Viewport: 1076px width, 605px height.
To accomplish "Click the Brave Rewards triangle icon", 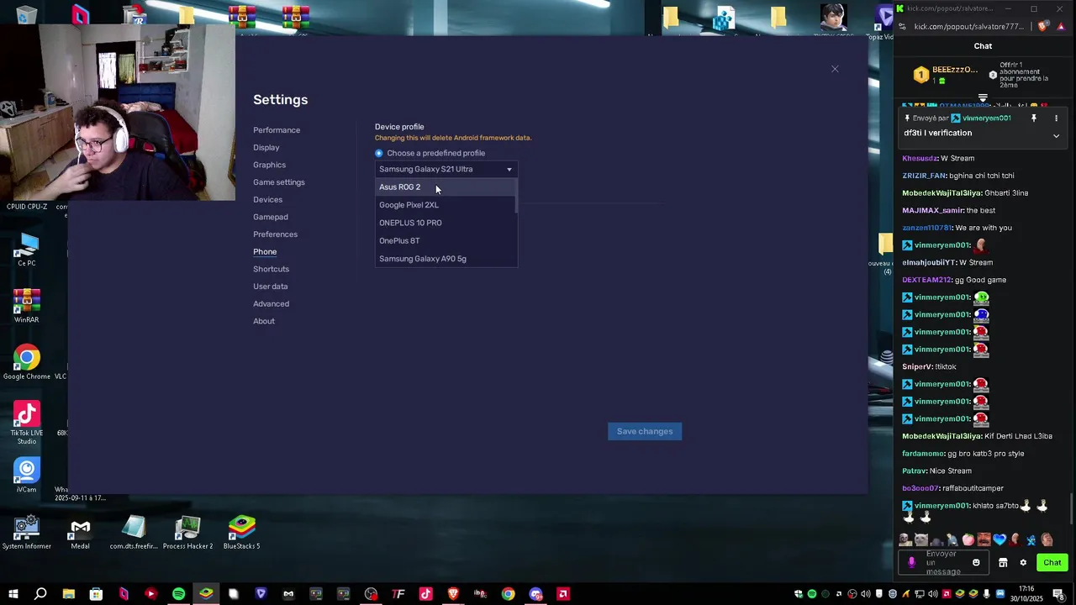I will pyautogui.click(x=1061, y=27).
